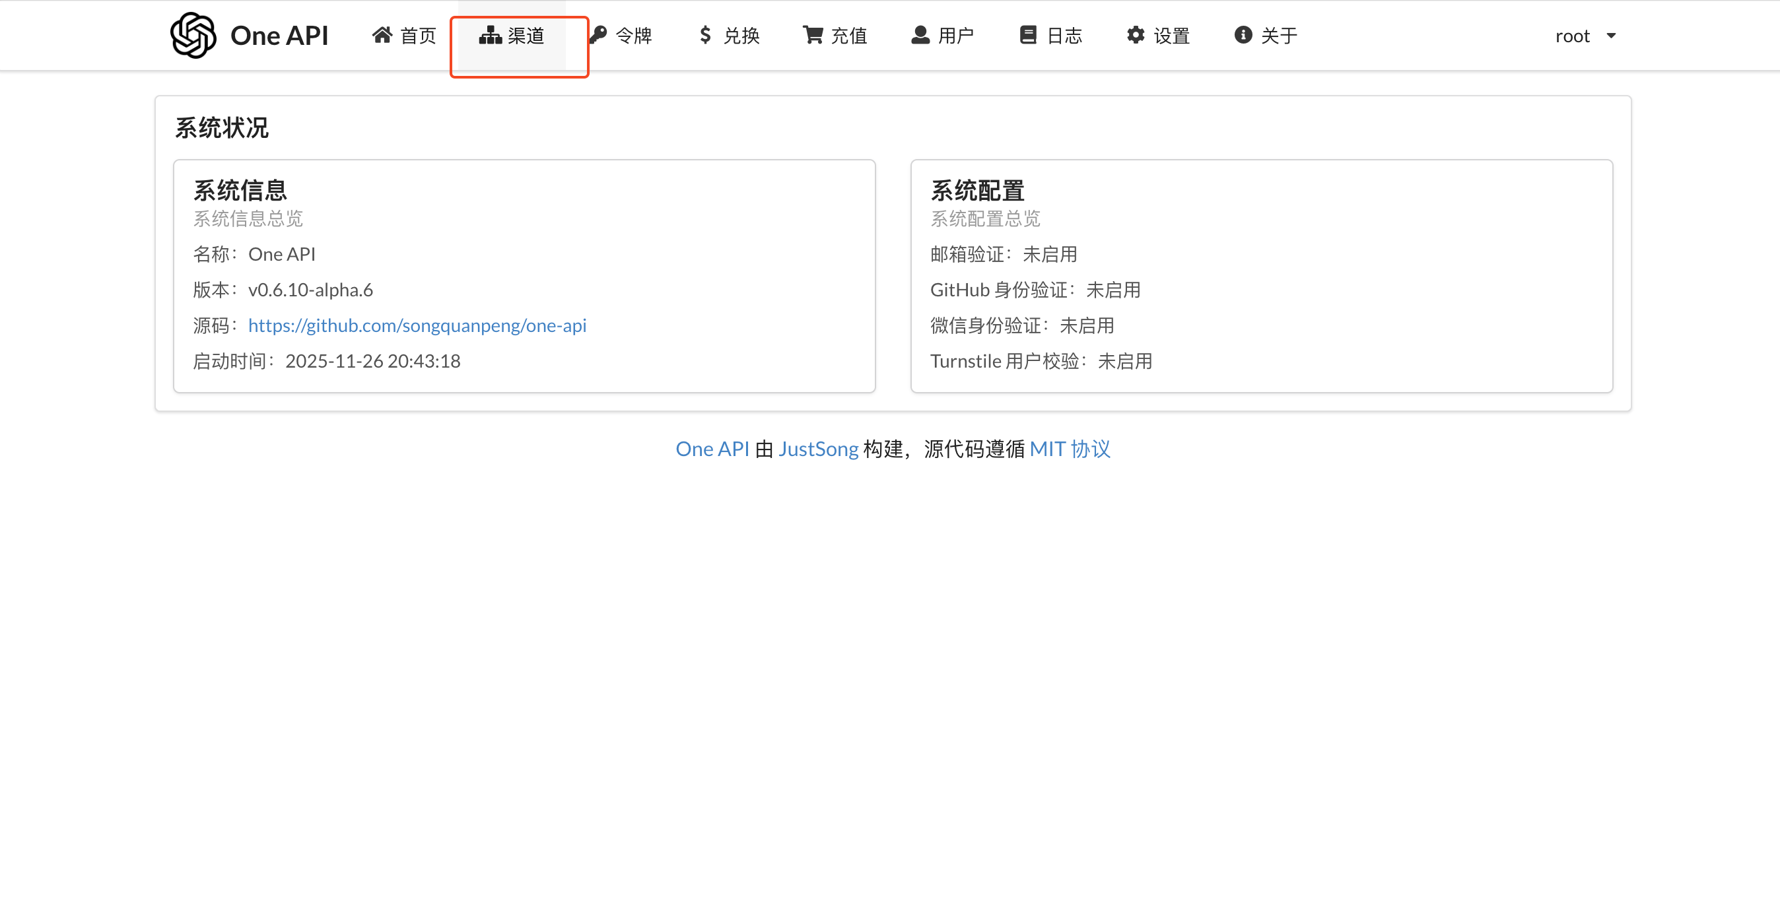Click the One API footer link

[x=712, y=449]
